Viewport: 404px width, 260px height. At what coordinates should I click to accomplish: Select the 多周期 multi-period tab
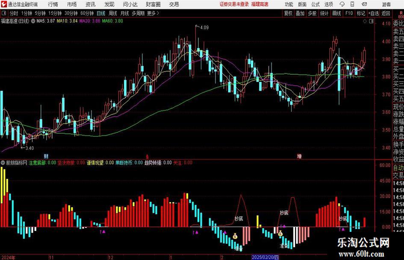click(x=138, y=13)
